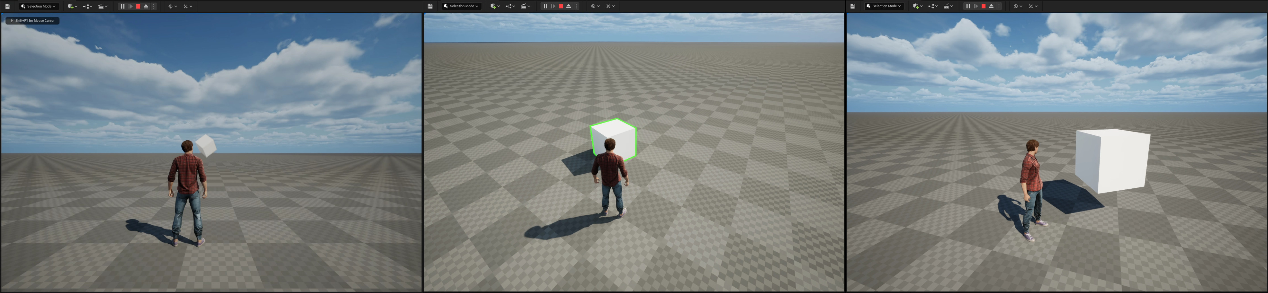1268x293 pixels.
Task: Eject from the player in the middle panel
Action: (569, 7)
